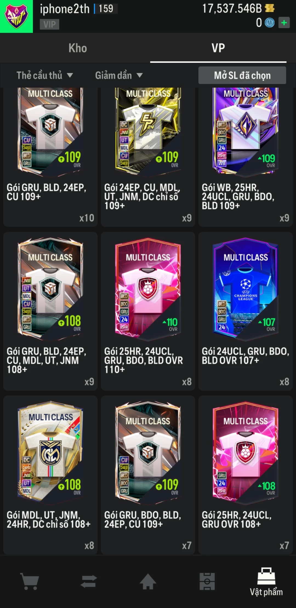296x608 pixels.
Task: Tap the green plus add-currency icon
Action: 284,22
